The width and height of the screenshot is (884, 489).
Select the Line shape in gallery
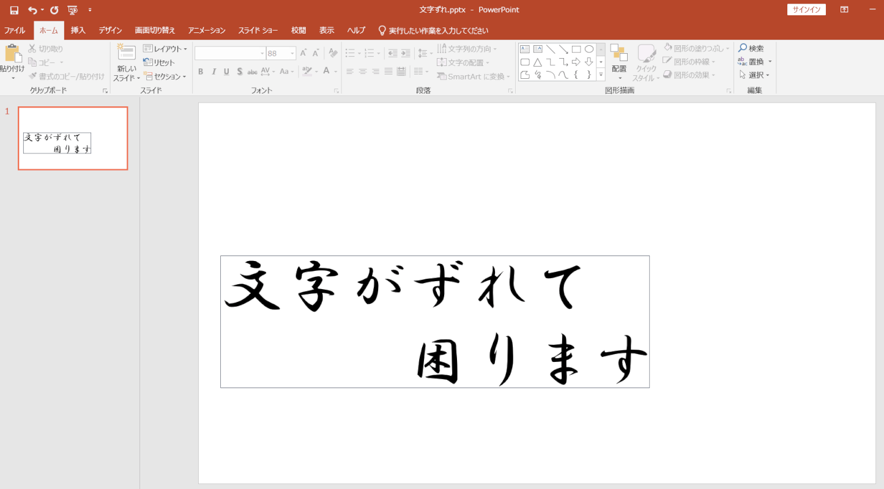pyautogui.click(x=551, y=49)
